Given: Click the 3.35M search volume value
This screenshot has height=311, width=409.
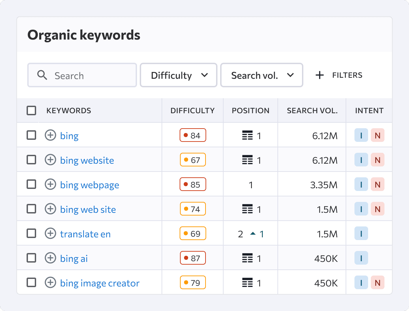Looking at the screenshot, I should [x=324, y=185].
